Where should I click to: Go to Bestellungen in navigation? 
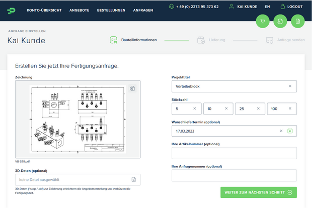111,10
